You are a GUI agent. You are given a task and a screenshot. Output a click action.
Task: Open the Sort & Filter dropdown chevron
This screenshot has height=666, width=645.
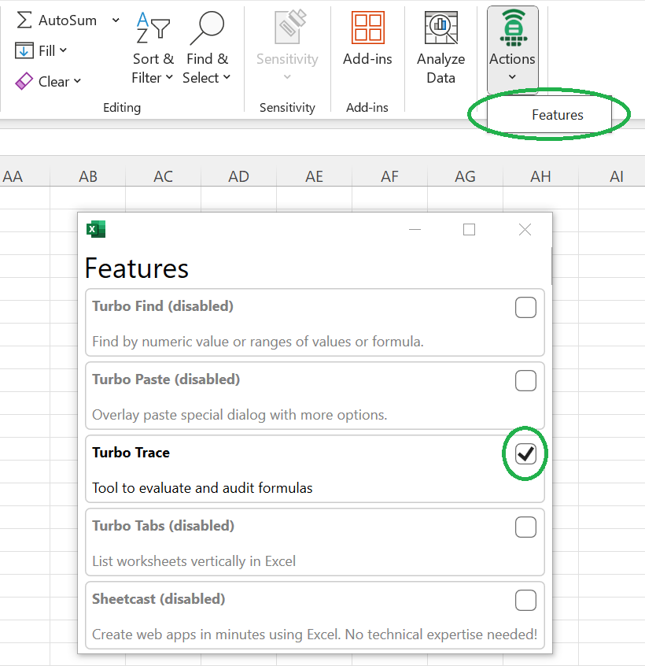(x=169, y=77)
